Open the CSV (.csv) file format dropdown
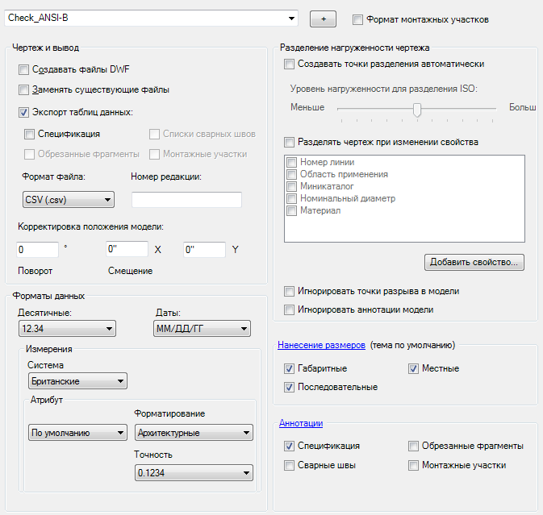543x515 pixels. point(69,199)
